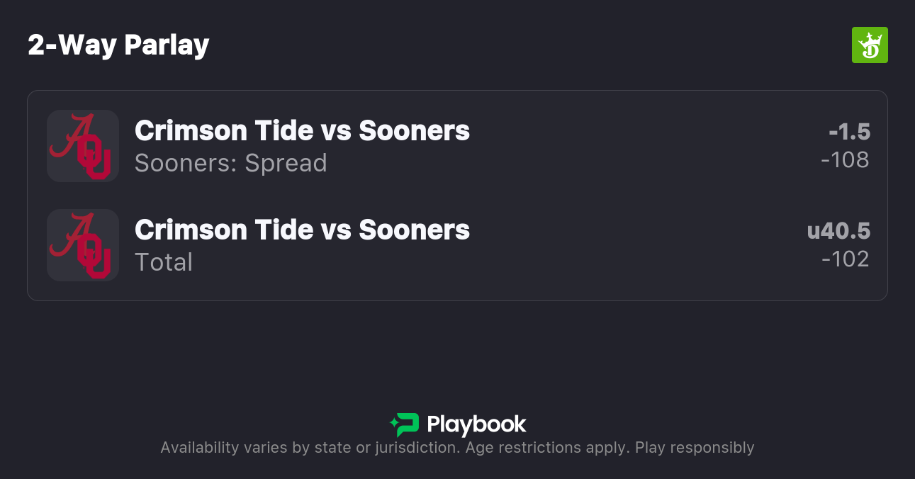This screenshot has height=479, width=915.
Task: Click the Playbook brand name text
Action: click(476, 424)
